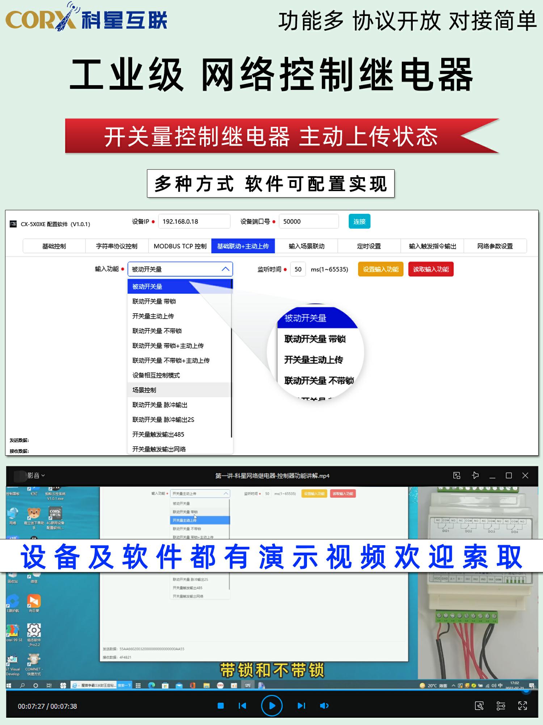
Task: Click the 监听时间 input in the config software
Action: (x=298, y=269)
